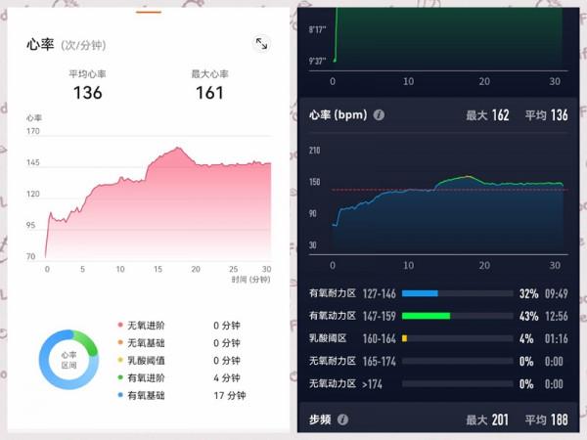Click the 有氧基础 legend label

point(147,395)
